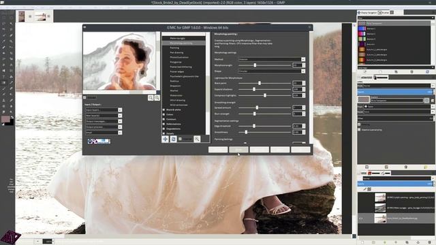The image size is (436, 245).
Task: Enable the Adaptive supersampling checkbox
Action: click(359, 130)
